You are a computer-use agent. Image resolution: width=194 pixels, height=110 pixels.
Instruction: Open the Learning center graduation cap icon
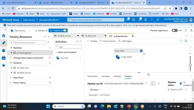point(4,65)
